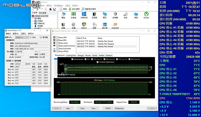Enable the Stress GPU(s) checkbox

pyautogui.click(x=58, y=52)
